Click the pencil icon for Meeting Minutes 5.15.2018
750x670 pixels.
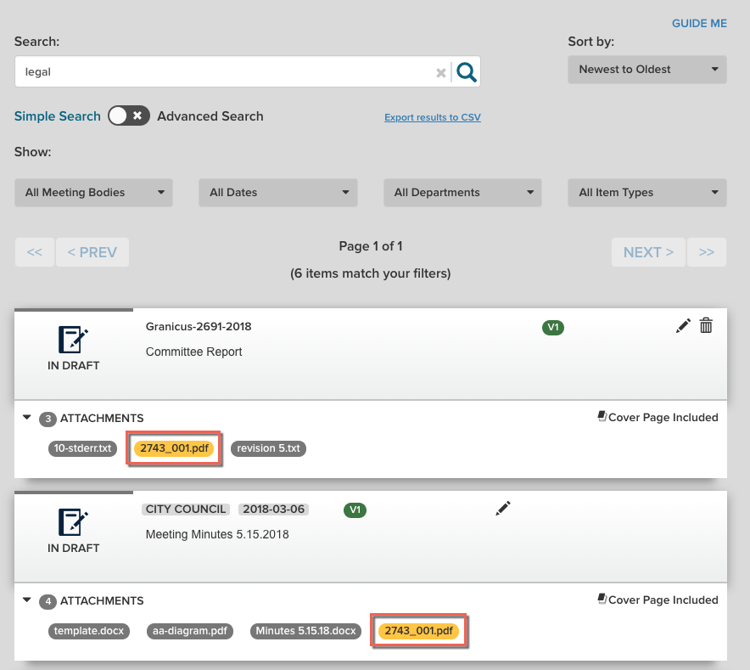pos(503,508)
